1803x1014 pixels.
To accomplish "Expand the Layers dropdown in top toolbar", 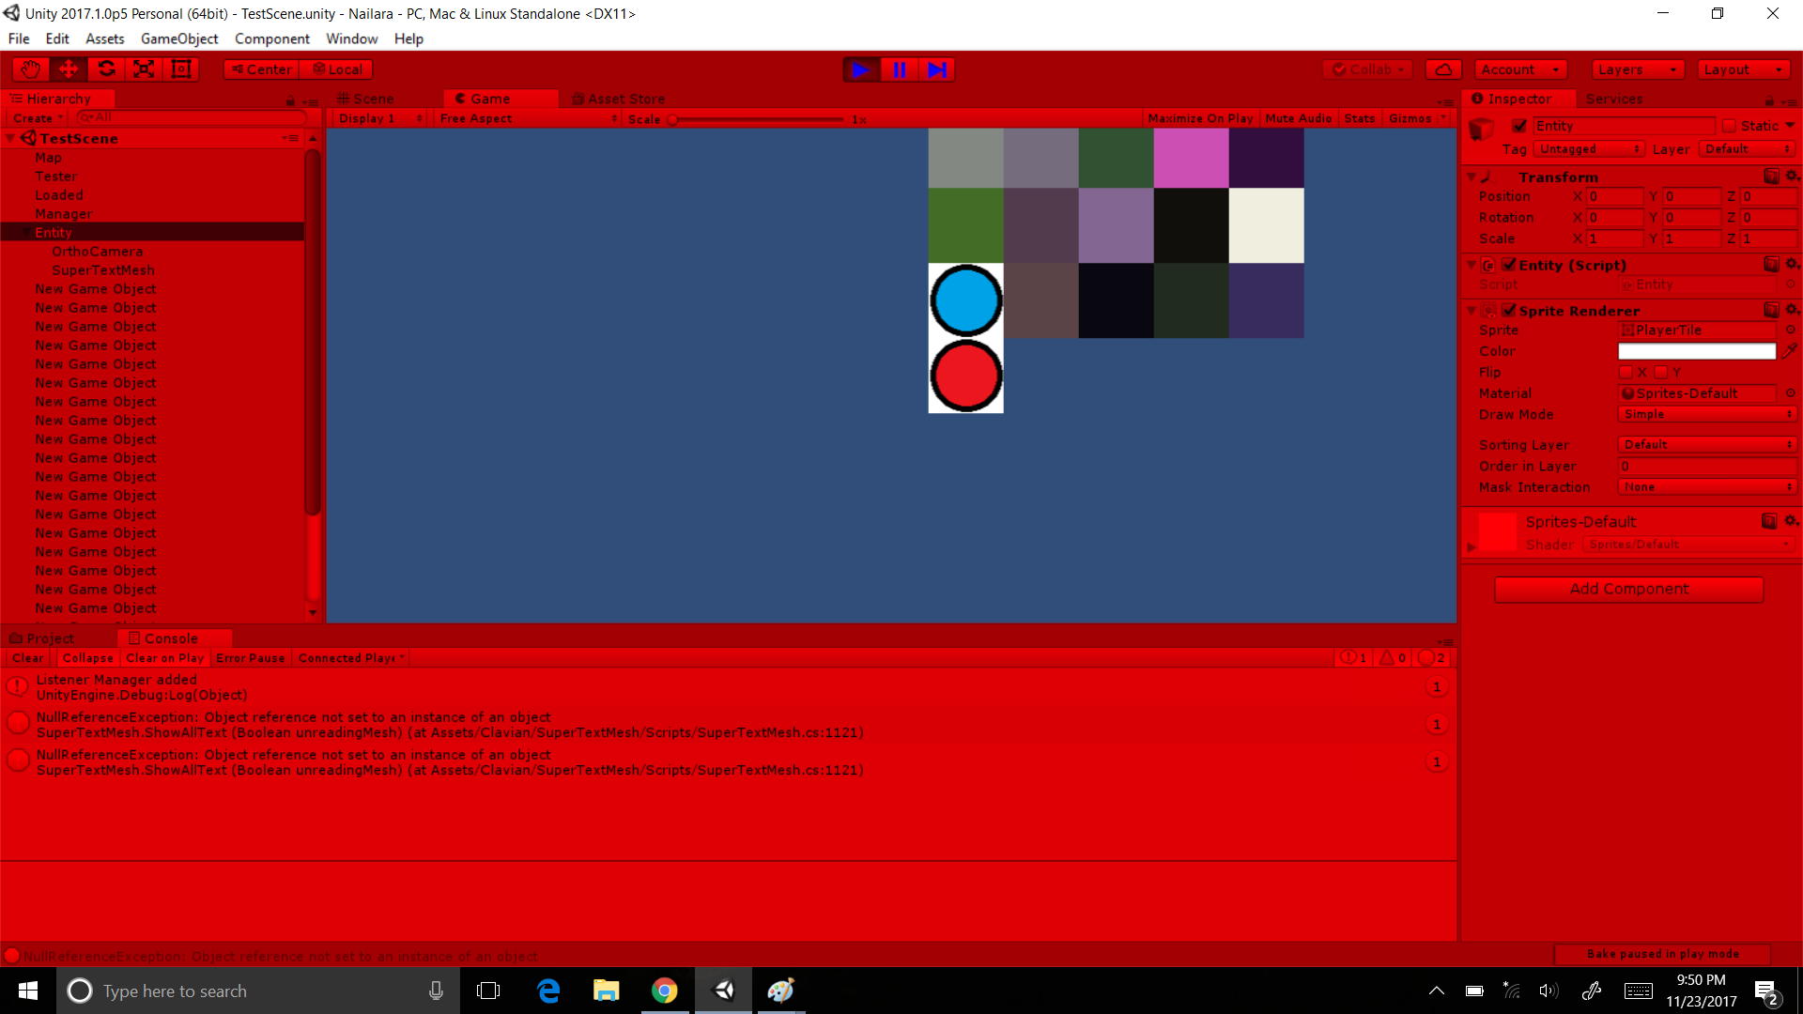I will pyautogui.click(x=1637, y=69).
